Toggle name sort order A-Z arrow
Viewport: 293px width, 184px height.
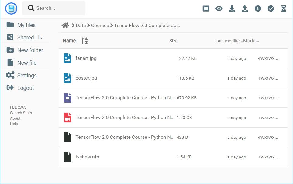coord(84,41)
